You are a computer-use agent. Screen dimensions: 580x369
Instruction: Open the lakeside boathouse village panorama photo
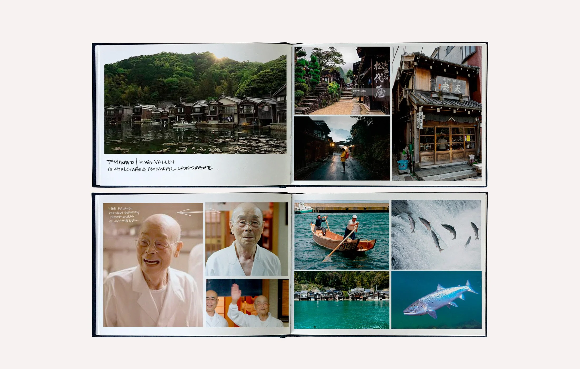coord(195,104)
